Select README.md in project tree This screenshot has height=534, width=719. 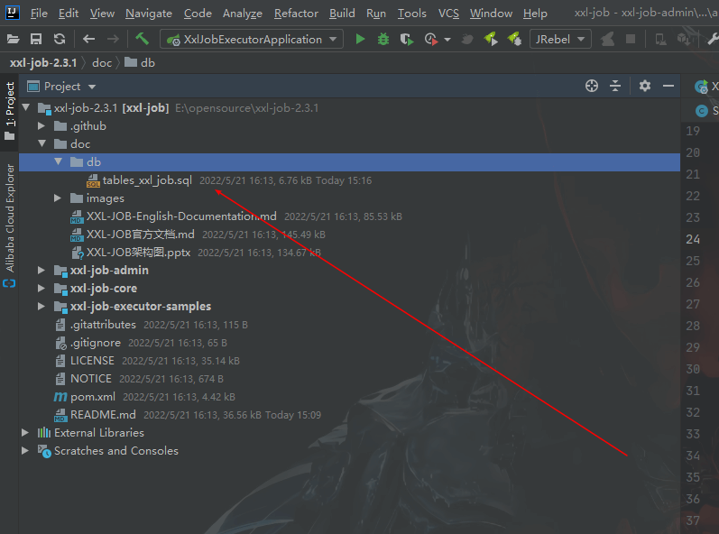coord(103,415)
